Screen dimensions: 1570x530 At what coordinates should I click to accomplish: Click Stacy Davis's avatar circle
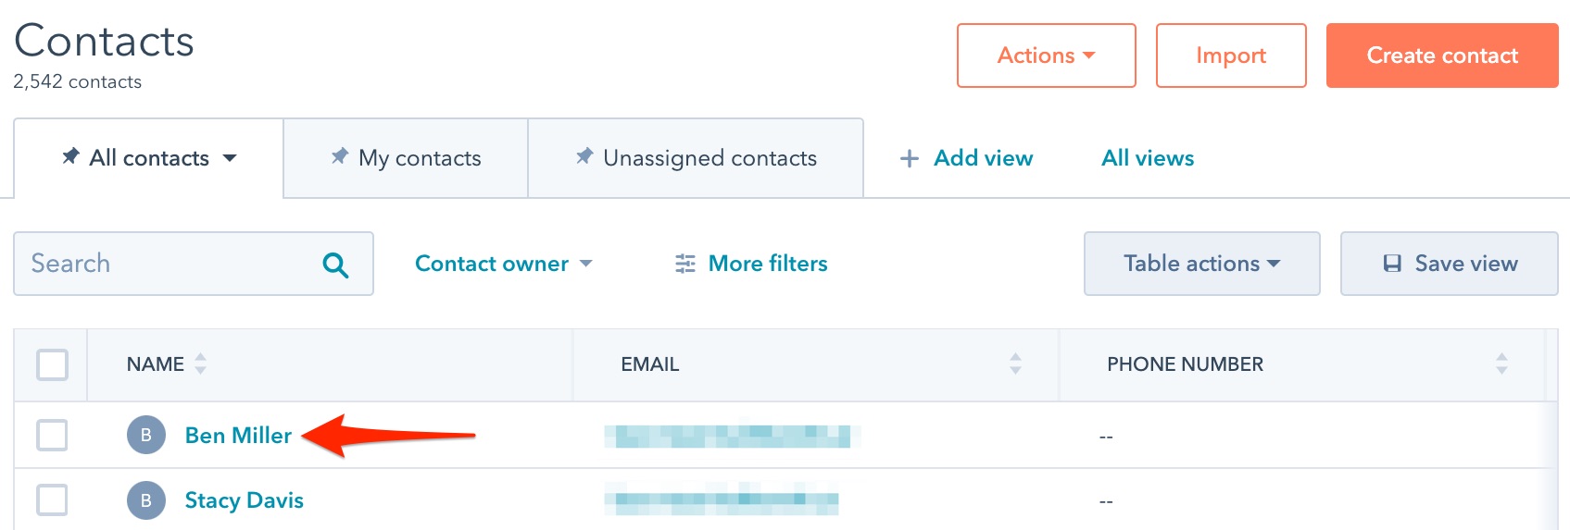pos(146,500)
